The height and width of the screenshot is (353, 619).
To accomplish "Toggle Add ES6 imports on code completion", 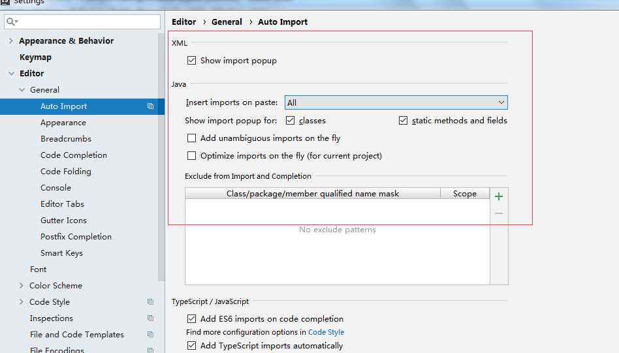I will (x=191, y=318).
